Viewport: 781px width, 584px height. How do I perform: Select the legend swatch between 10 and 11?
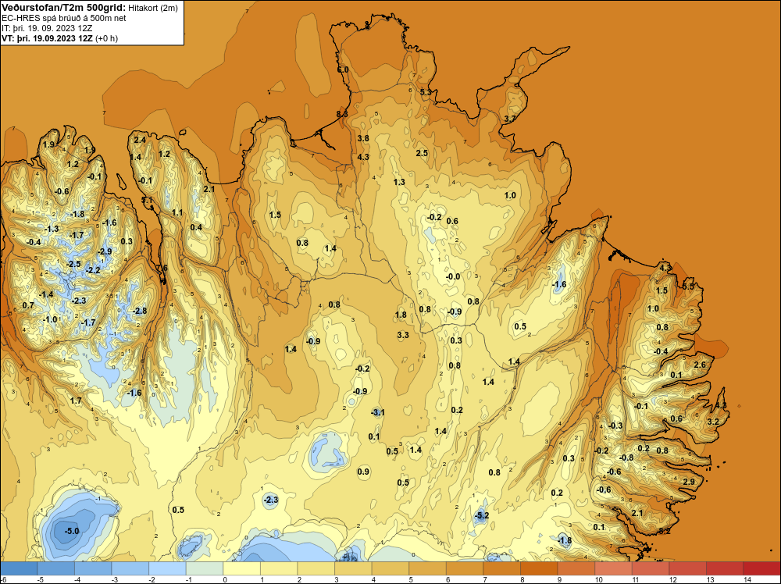pyautogui.click(x=613, y=568)
